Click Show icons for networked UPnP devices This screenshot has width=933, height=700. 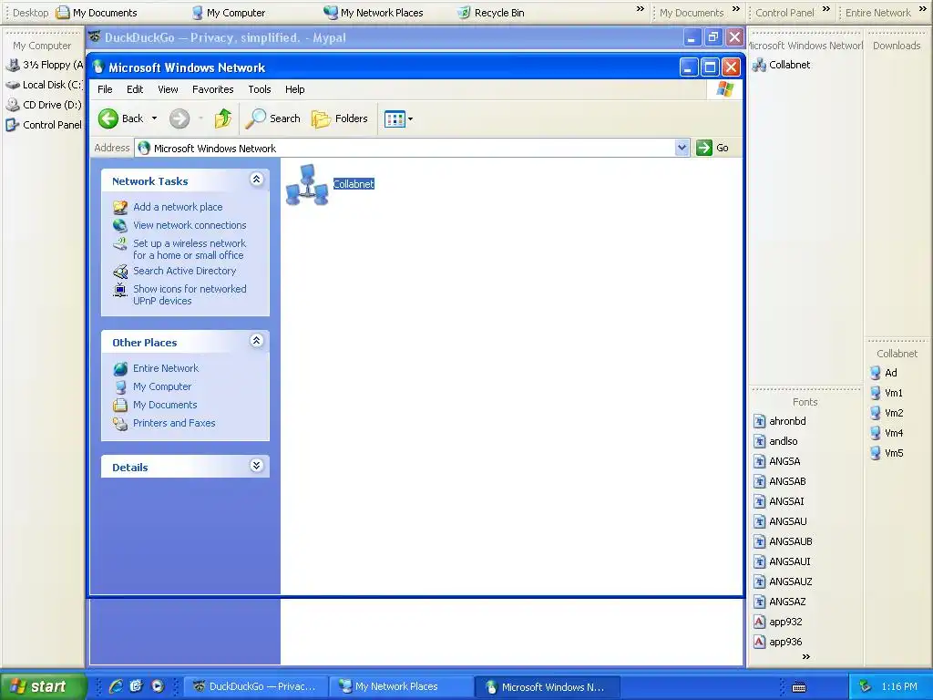[190, 294]
